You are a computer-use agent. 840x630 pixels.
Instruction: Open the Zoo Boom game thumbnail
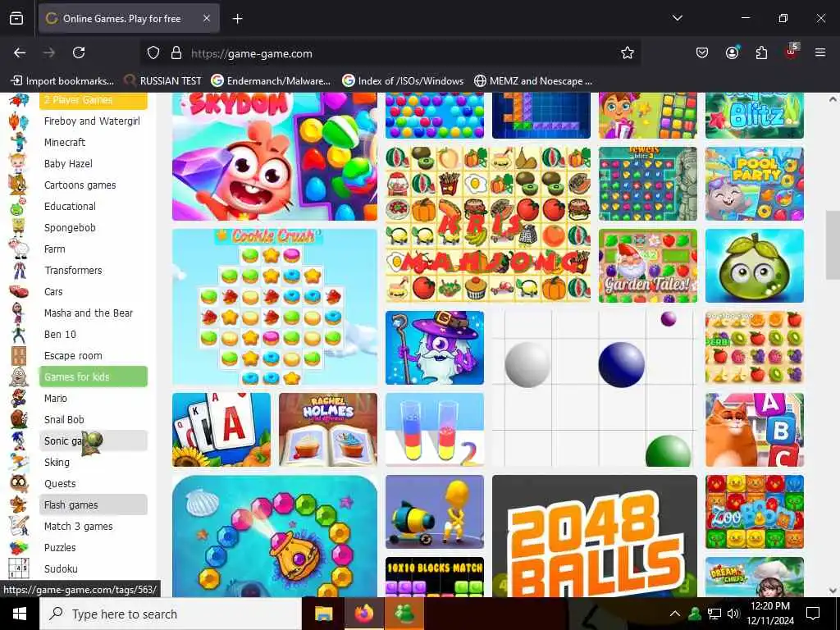pyautogui.click(x=755, y=512)
